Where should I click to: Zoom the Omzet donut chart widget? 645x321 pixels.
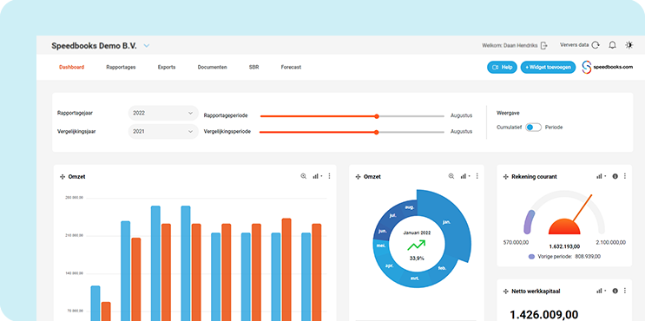(451, 176)
